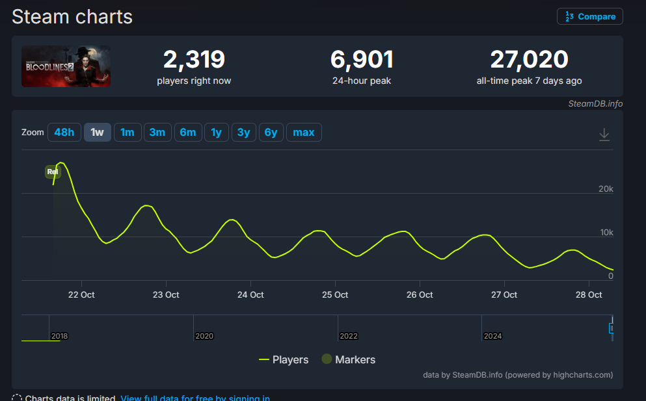Select the 6m zoom option
This screenshot has width=646, height=401.
pos(188,132)
